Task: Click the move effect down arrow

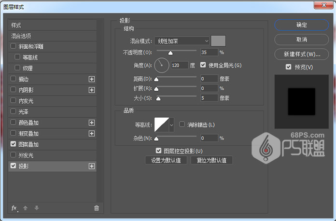Action: coord(37,207)
